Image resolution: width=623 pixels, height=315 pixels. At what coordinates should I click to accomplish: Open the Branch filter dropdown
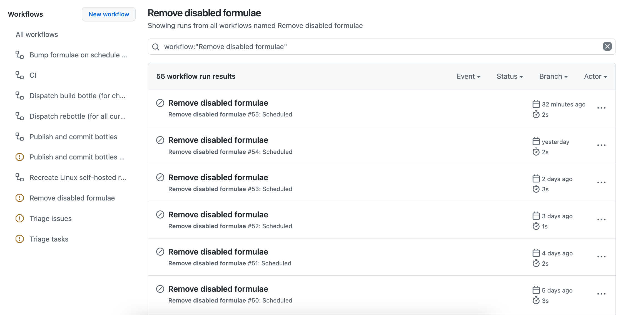pyautogui.click(x=553, y=76)
